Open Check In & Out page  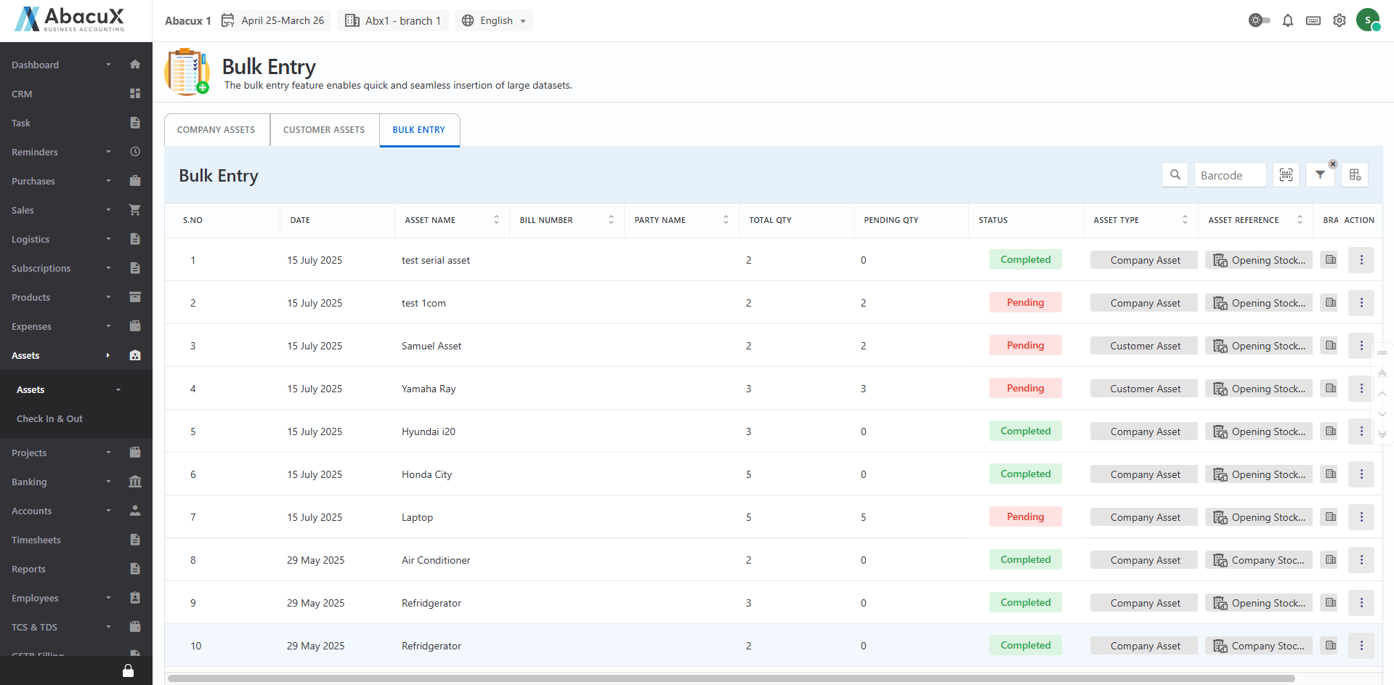(49, 418)
